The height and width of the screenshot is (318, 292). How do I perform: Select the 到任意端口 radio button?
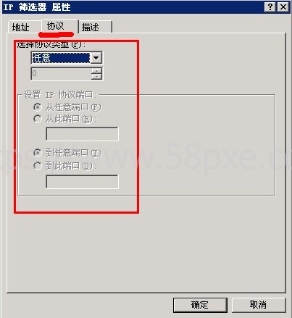tap(38, 153)
